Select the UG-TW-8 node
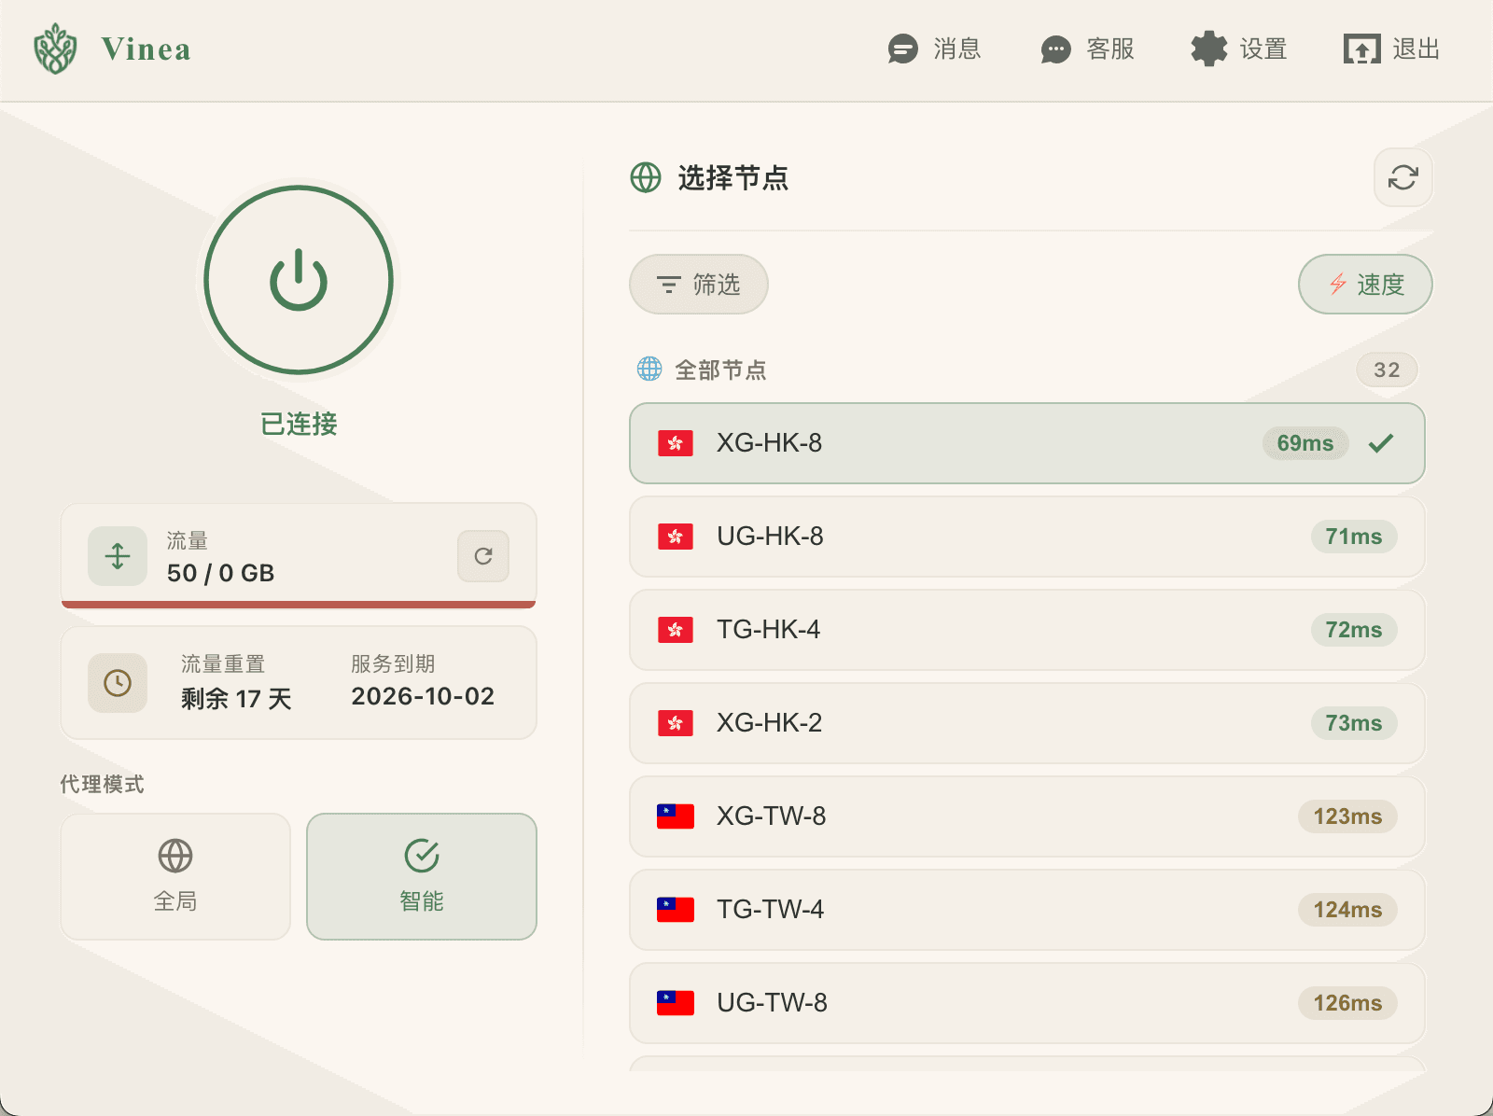 1027,1003
